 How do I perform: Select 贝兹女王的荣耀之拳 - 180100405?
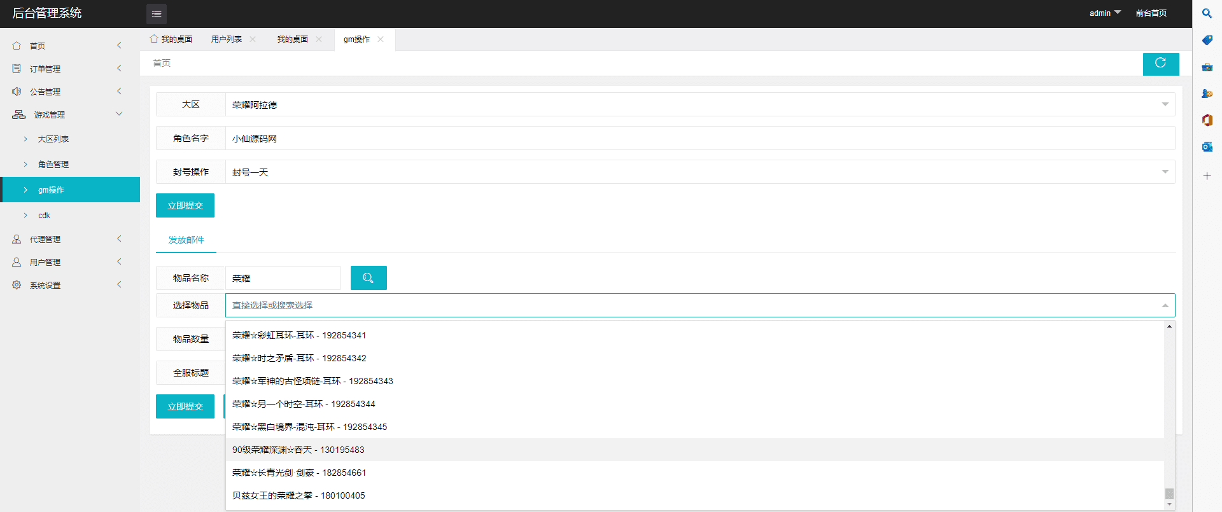[x=695, y=495]
